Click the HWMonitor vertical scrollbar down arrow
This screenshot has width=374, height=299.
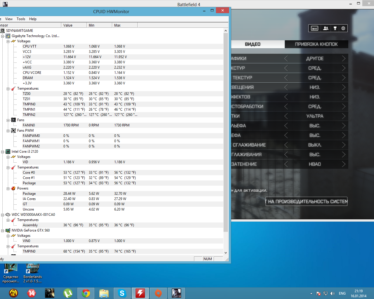226,253
